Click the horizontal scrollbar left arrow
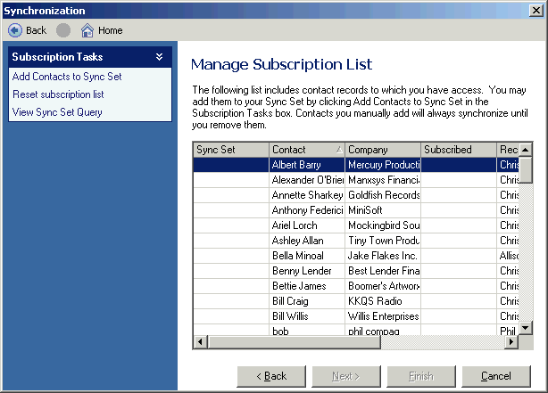 tap(200, 341)
